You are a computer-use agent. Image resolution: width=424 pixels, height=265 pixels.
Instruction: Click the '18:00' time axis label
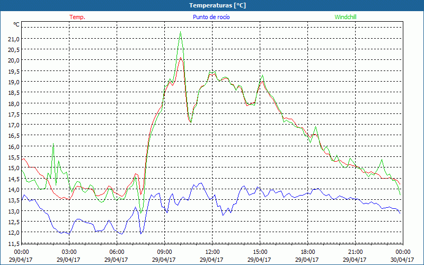308,252
